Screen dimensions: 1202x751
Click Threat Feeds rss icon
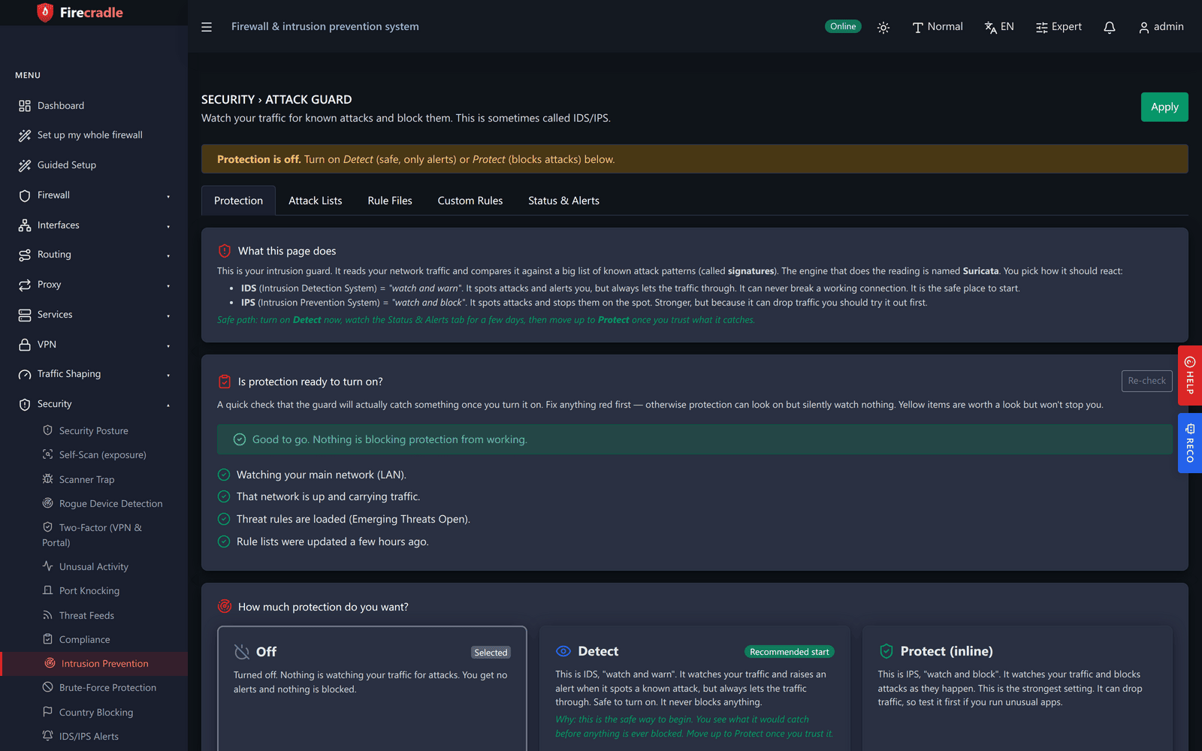(48, 615)
